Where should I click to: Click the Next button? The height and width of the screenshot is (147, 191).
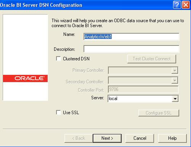pos(107,138)
